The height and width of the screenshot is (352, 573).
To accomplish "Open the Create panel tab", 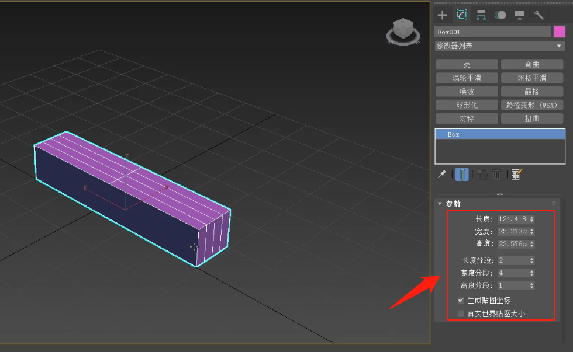I will [442, 15].
